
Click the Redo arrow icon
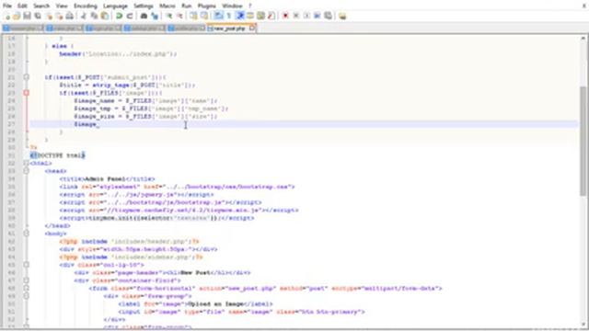click(x=130, y=16)
